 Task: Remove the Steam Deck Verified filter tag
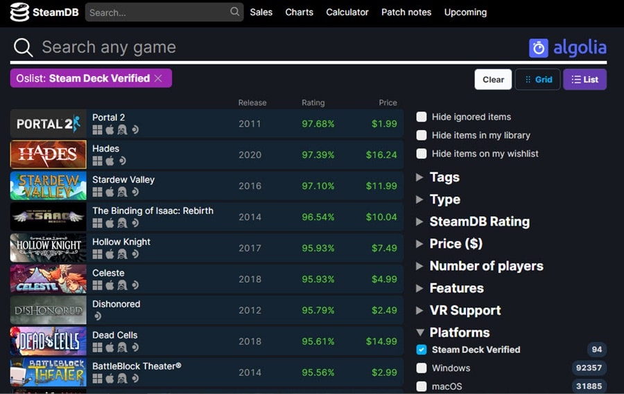point(158,78)
